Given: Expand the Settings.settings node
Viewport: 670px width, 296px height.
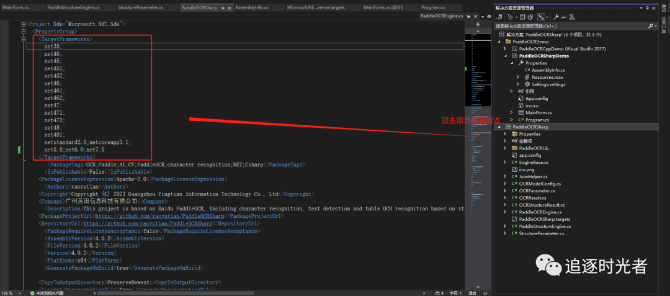Looking at the screenshot, I should coord(518,84).
